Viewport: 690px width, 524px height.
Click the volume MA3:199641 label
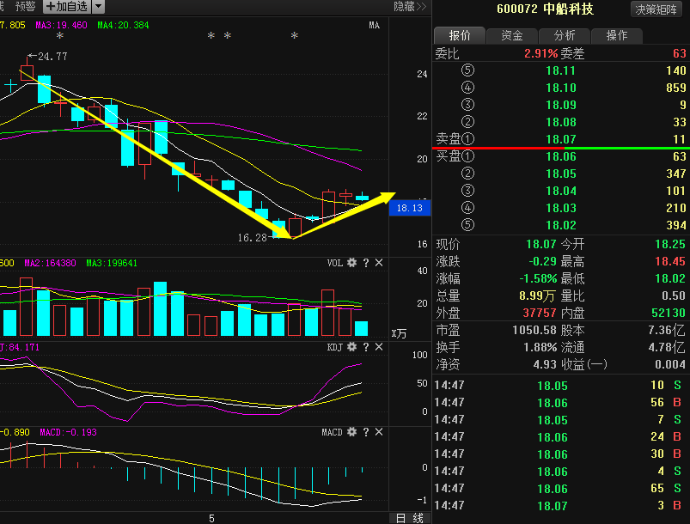pyautogui.click(x=112, y=263)
